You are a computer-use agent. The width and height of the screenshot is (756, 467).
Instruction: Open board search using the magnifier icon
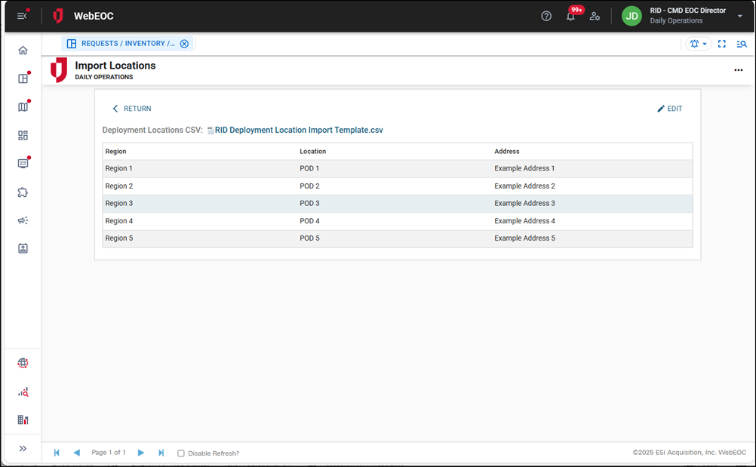pos(741,44)
